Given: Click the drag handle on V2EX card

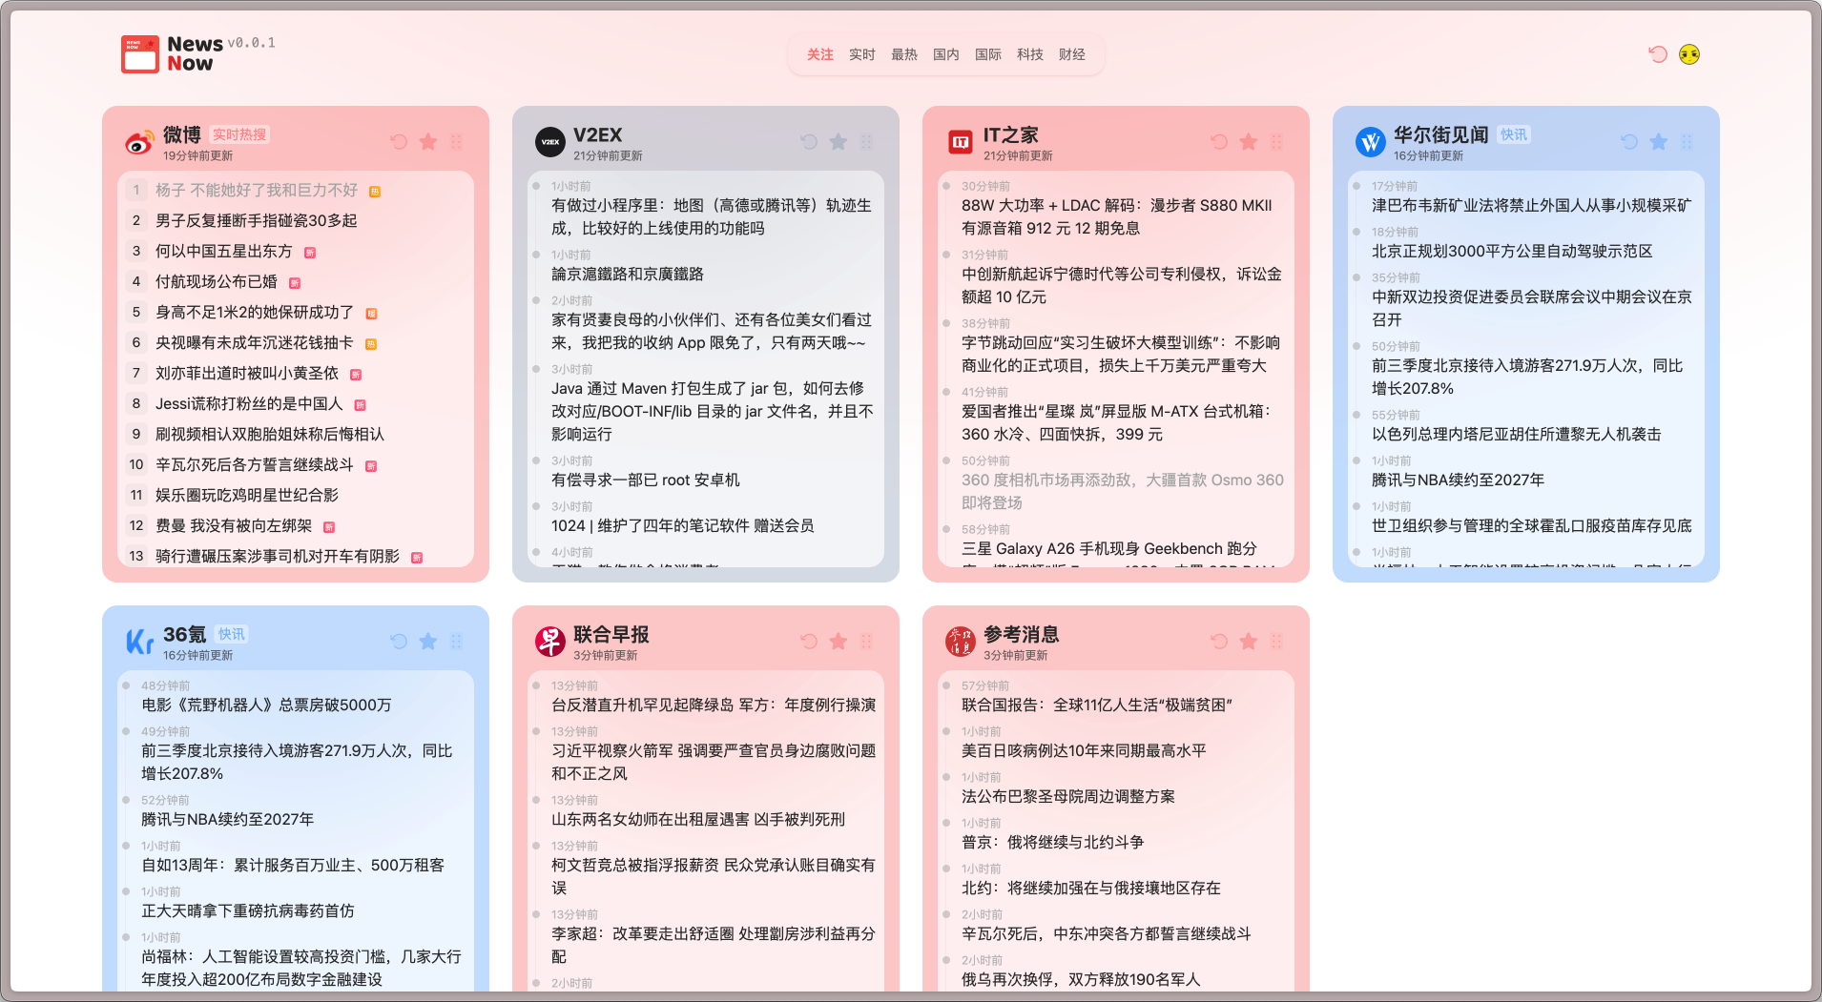Looking at the screenshot, I should (x=866, y=142).
